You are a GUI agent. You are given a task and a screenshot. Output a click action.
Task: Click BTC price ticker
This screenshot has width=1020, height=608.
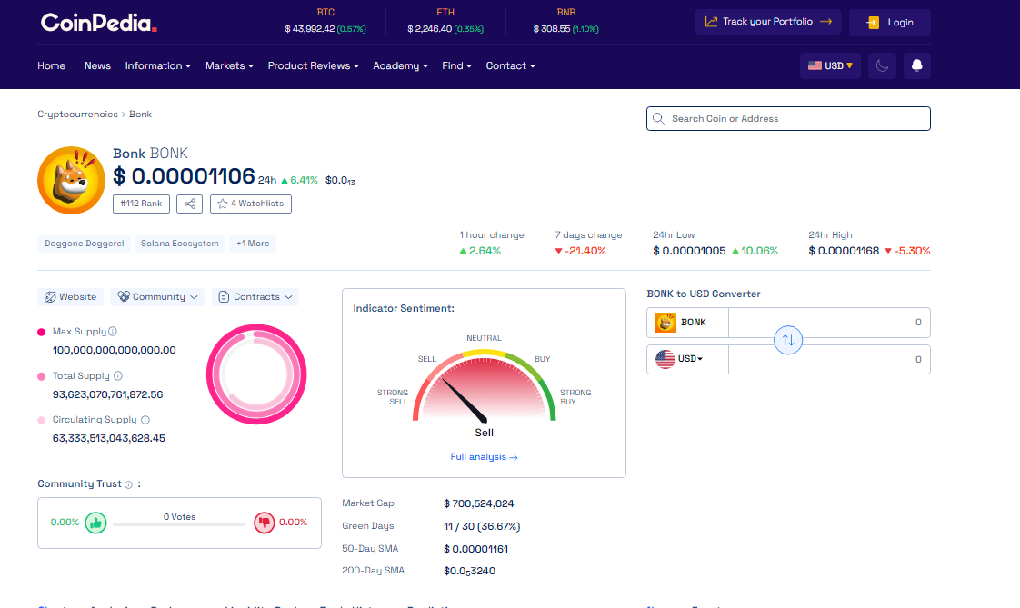pos(325,22)
